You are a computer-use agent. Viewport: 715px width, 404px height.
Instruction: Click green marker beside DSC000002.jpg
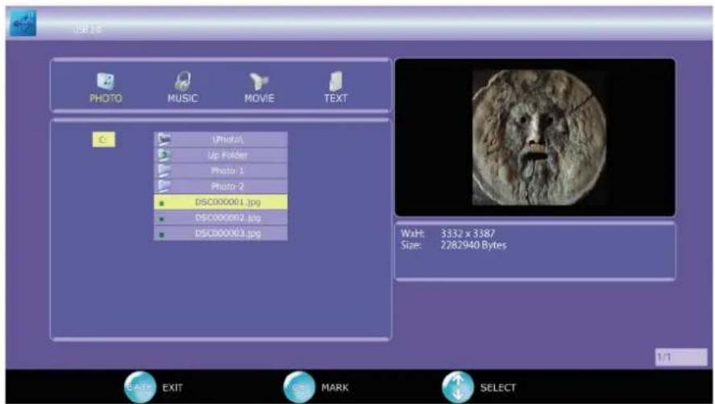click(x=162, y=219)
